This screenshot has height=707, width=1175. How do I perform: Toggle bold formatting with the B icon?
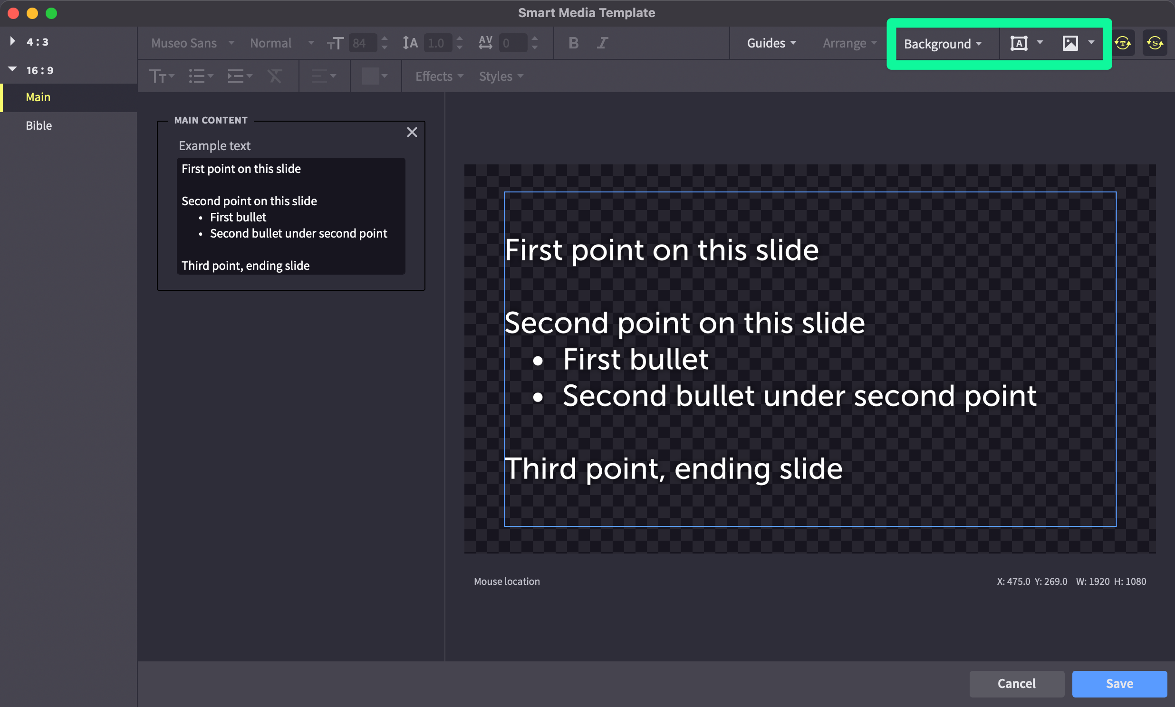tap(573, 43)
